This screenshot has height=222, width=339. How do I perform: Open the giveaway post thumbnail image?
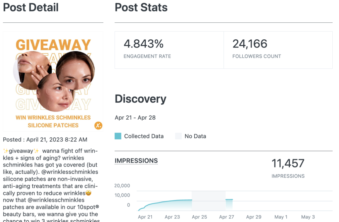(x=53, y=81)
